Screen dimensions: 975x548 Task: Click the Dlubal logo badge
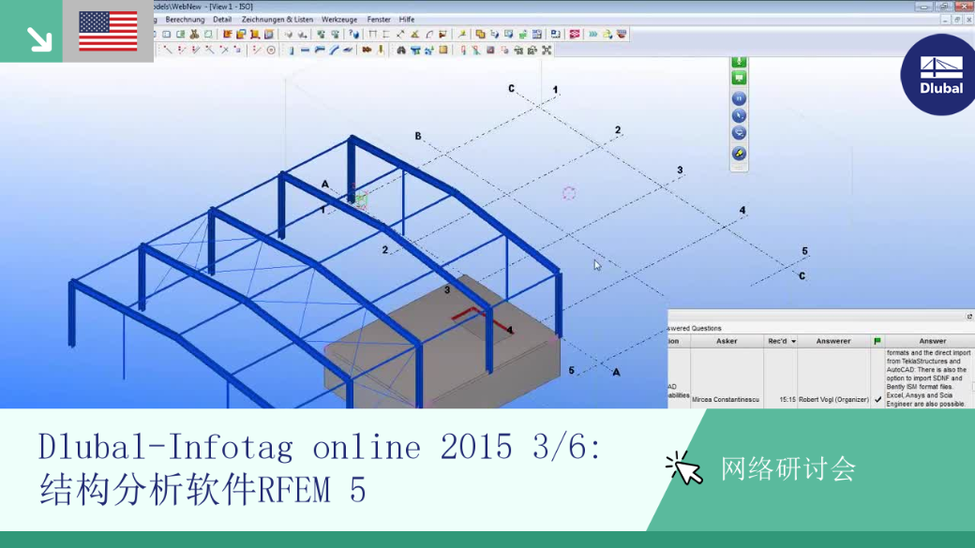939,75
